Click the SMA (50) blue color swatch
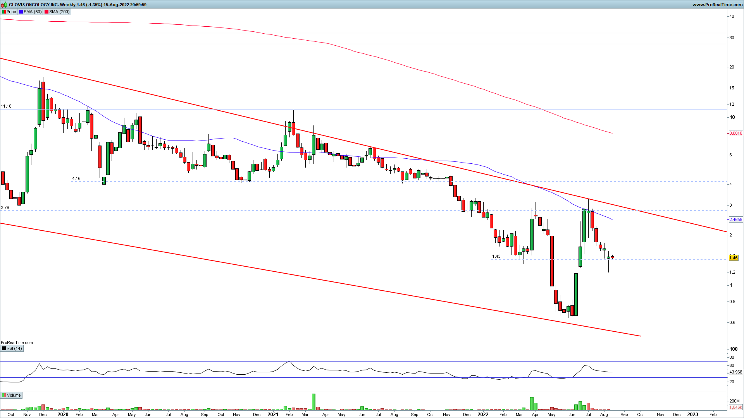Screen dimensions: 744x418 tap(21, 12)
